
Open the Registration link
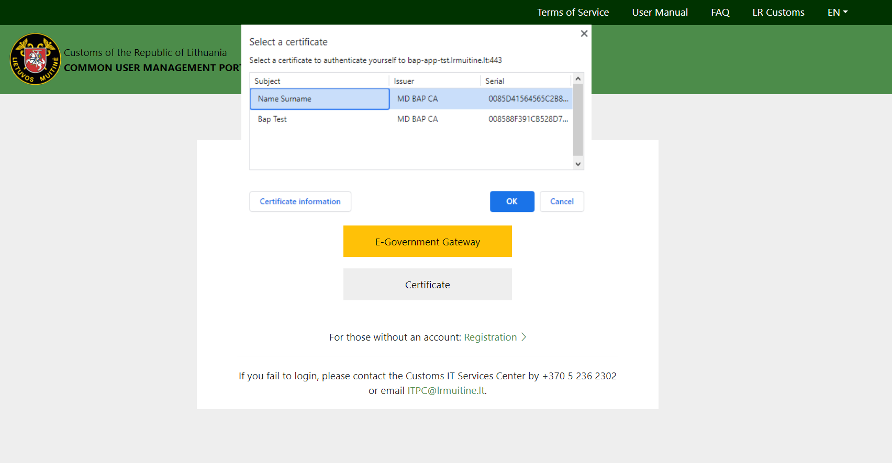[490, 337]
